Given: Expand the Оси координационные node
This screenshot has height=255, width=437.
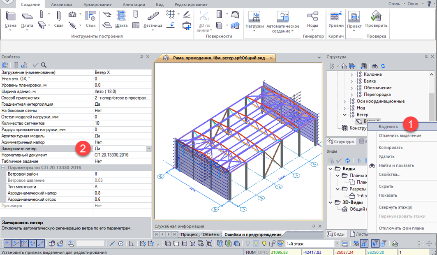Looking at the screenshot, I should coord(345,102).
